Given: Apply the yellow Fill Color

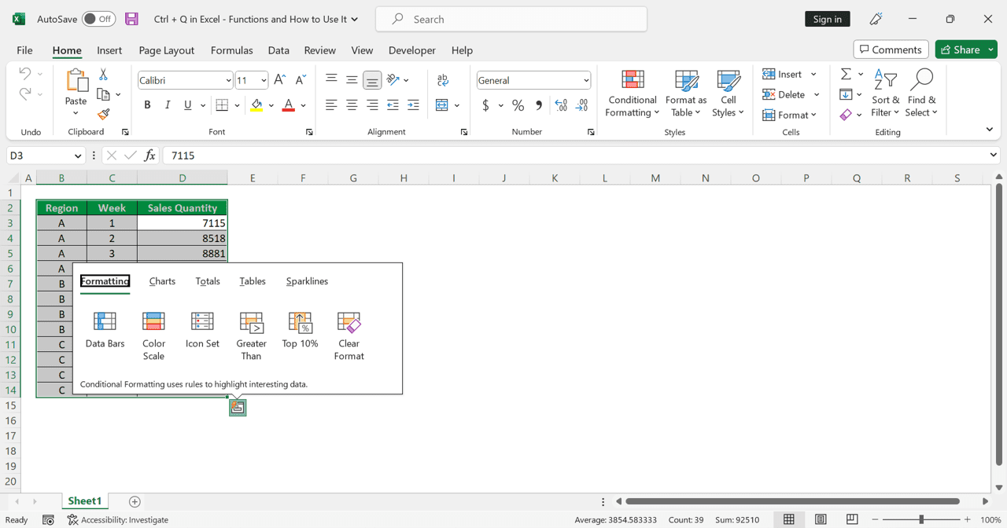Looking at the screenshot, I should tap(256, 105).
